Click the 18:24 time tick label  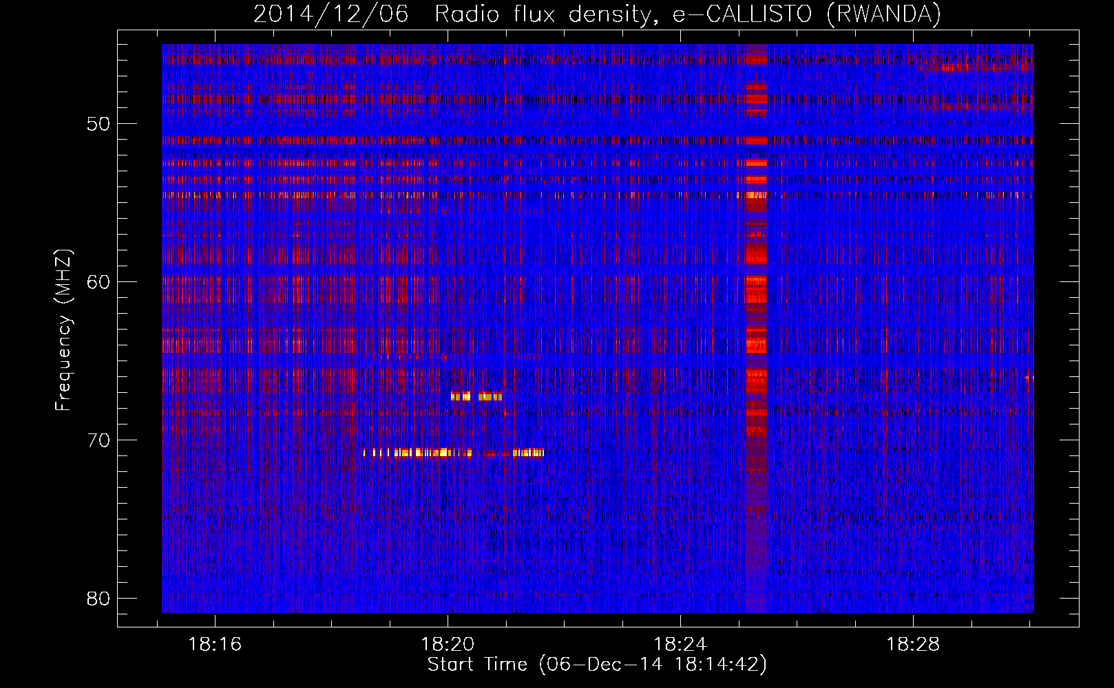tap(680, 645)
